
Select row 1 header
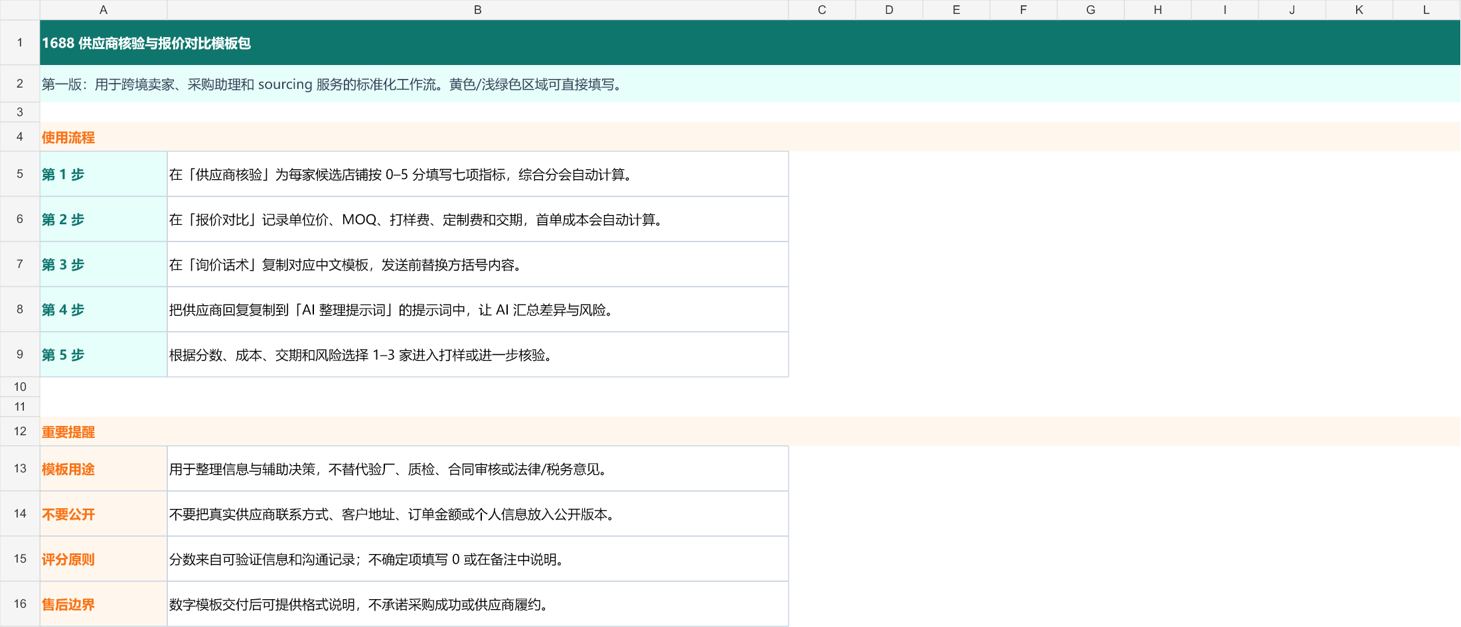click(20, 42)
